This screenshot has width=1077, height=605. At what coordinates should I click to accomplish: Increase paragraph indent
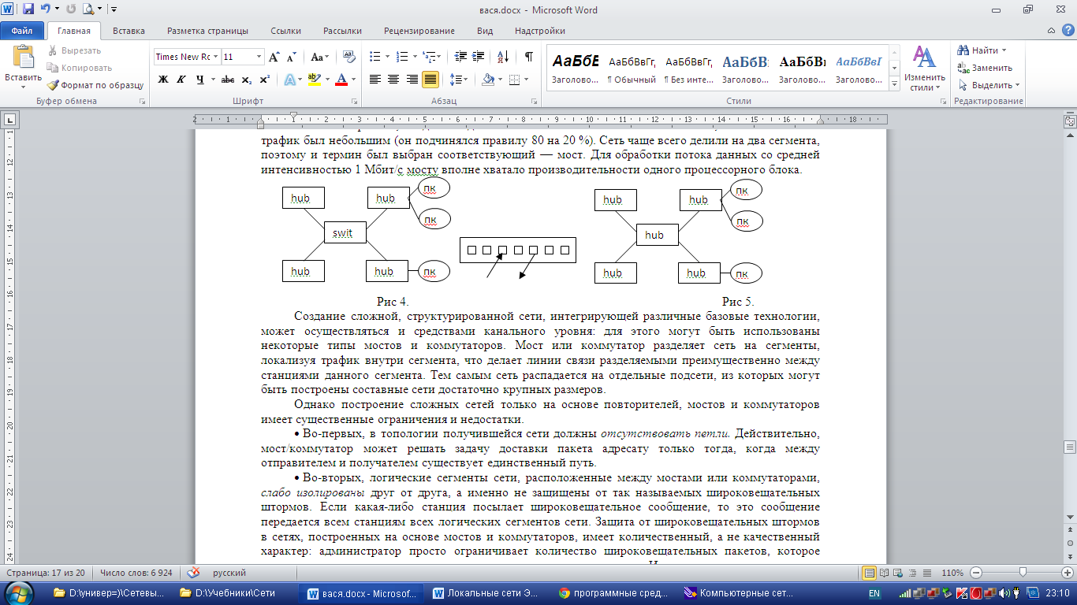479,57
